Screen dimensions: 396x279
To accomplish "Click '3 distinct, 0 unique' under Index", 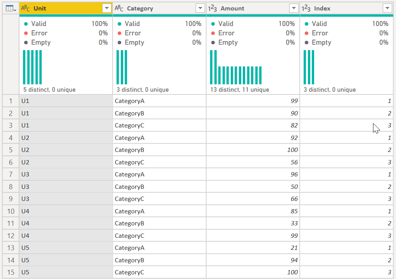I will [330, 90].
